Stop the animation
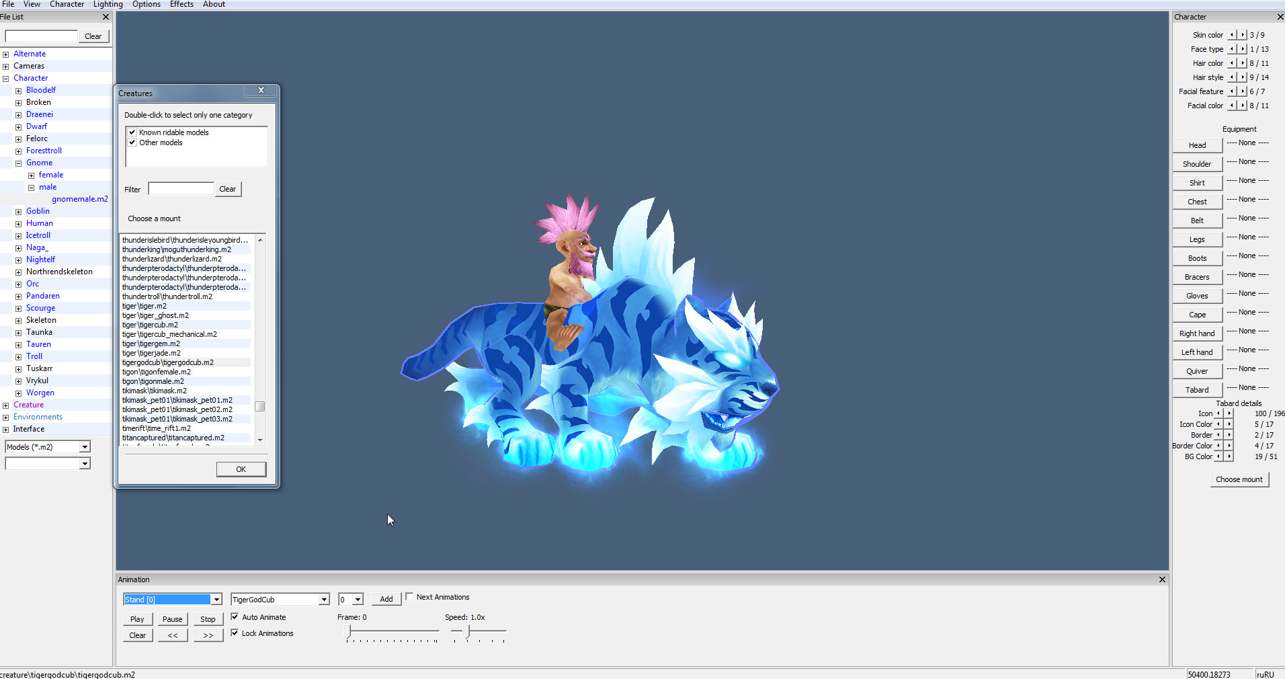Viewport: 1285px width, 679px height. [208, 619]
